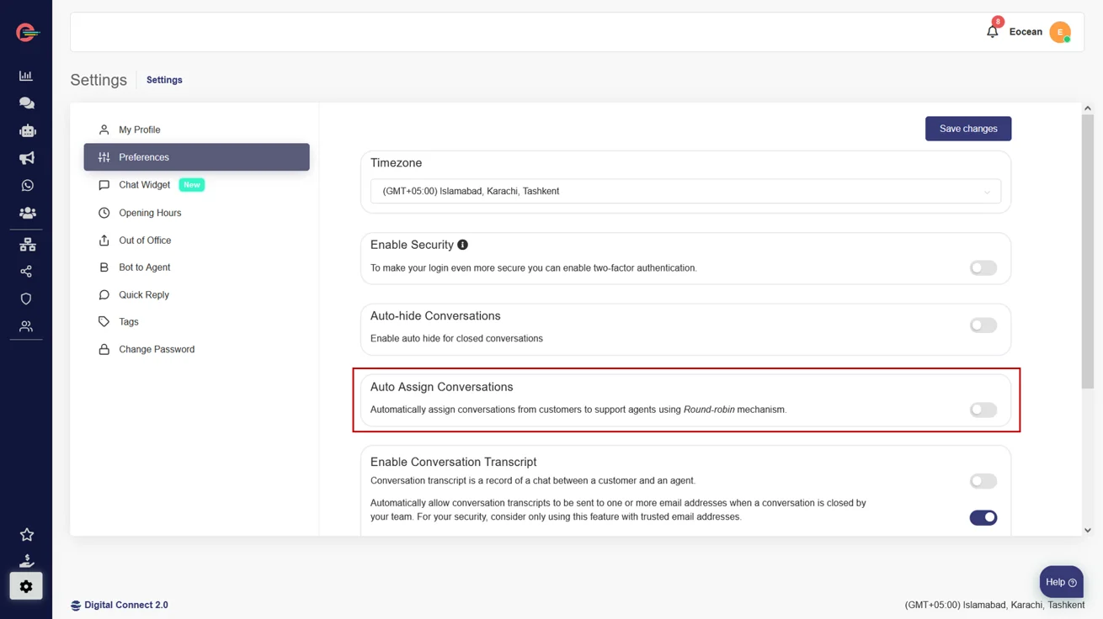This screenshot has height=619, width=1103.
Task: Enable the Conversation Transcript toggle
Action: click(983, 481)
